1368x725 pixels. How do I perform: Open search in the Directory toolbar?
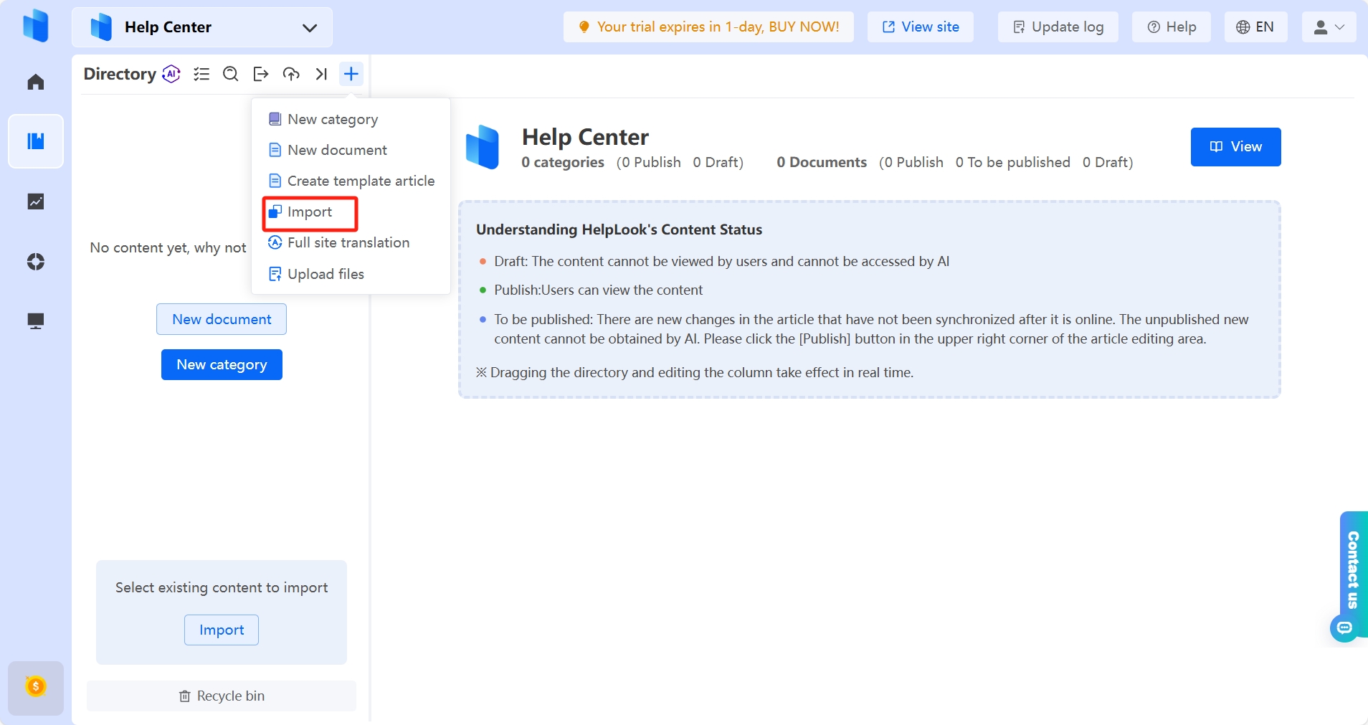click(230, 74)
